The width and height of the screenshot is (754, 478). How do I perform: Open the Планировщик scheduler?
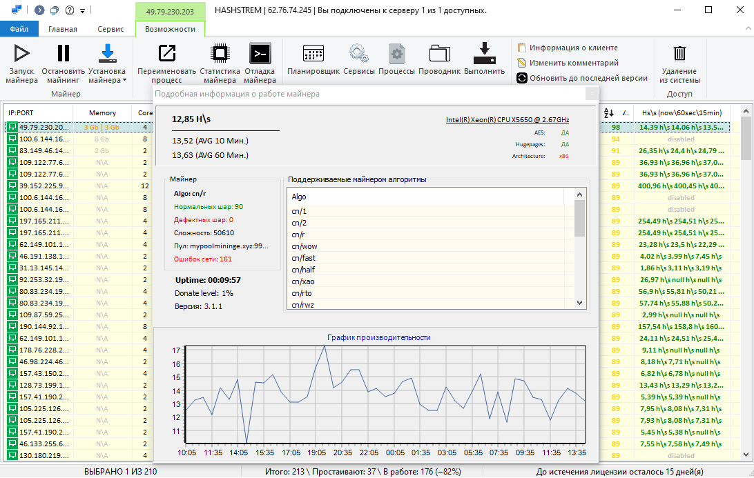pos(313,59)
